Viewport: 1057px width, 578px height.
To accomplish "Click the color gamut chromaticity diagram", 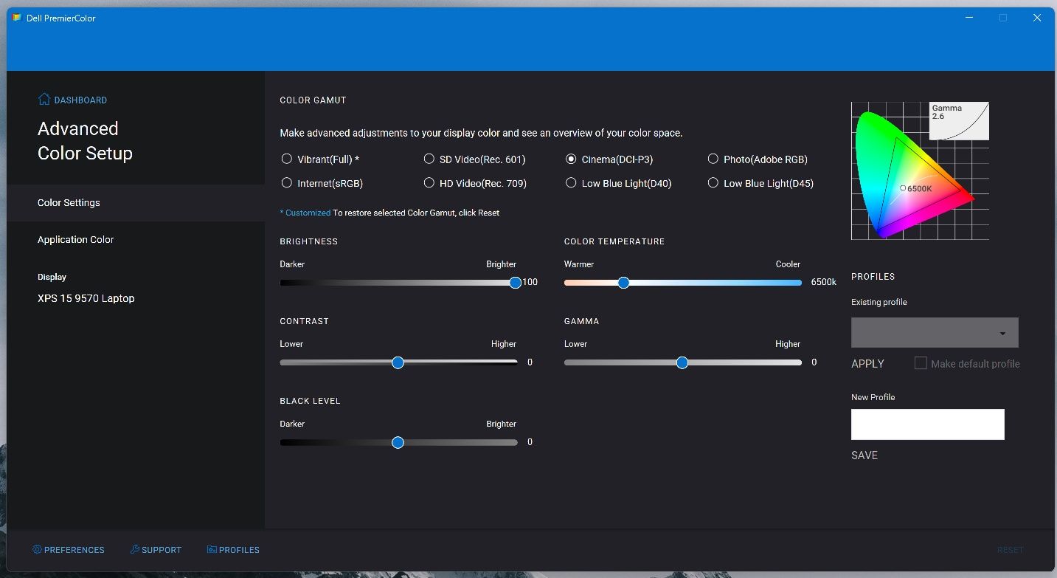I will pyautogui.click(x=920, y=171).
